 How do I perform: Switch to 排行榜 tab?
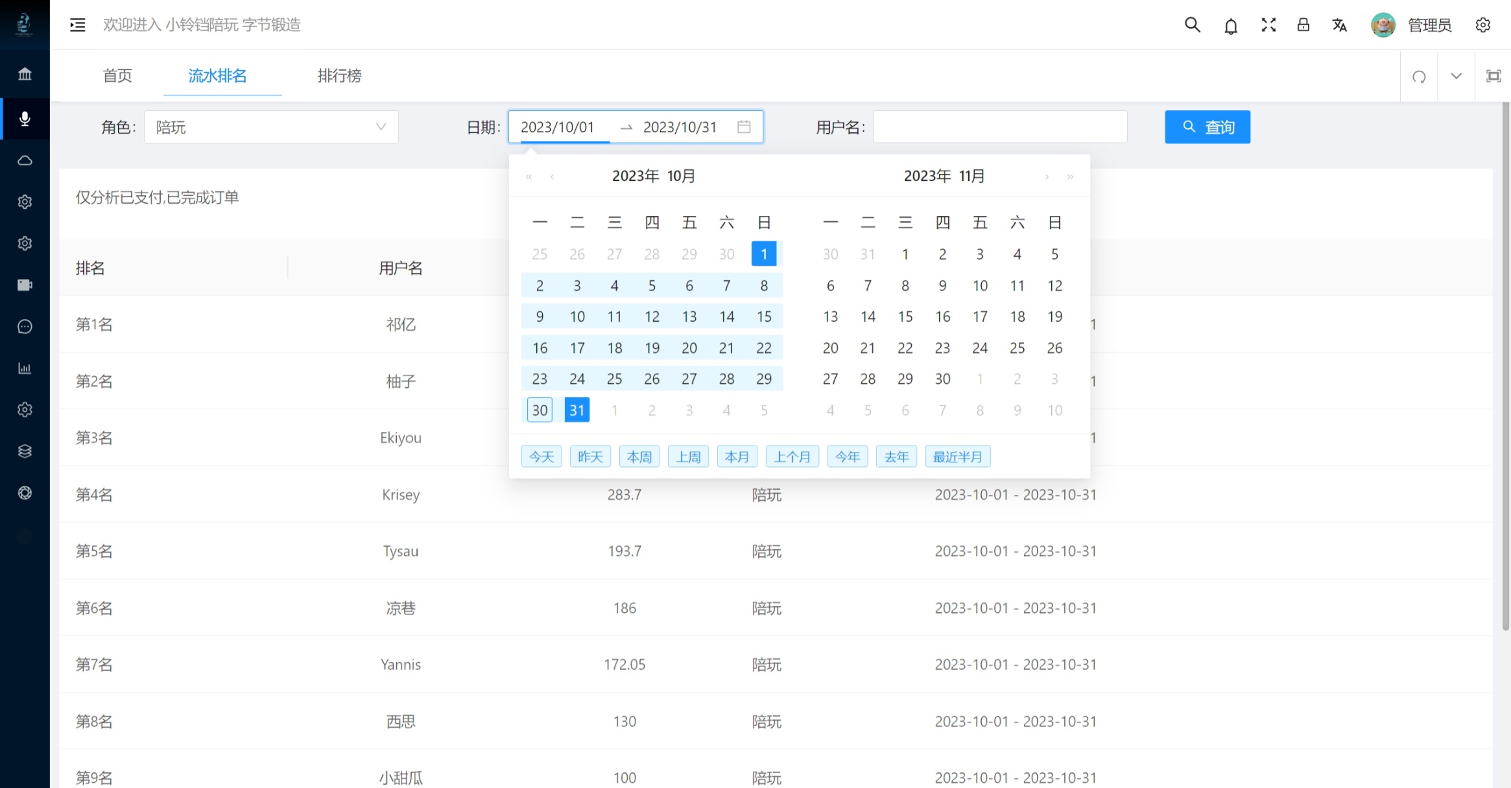pyautogui.click(x=339, y=76)
